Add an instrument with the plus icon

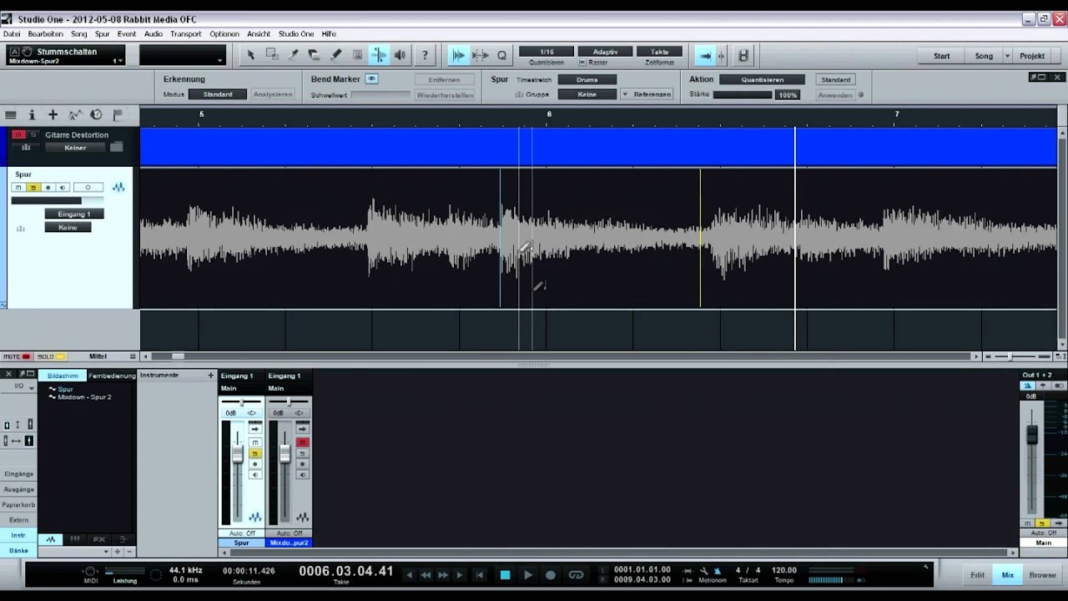[210, 376]
